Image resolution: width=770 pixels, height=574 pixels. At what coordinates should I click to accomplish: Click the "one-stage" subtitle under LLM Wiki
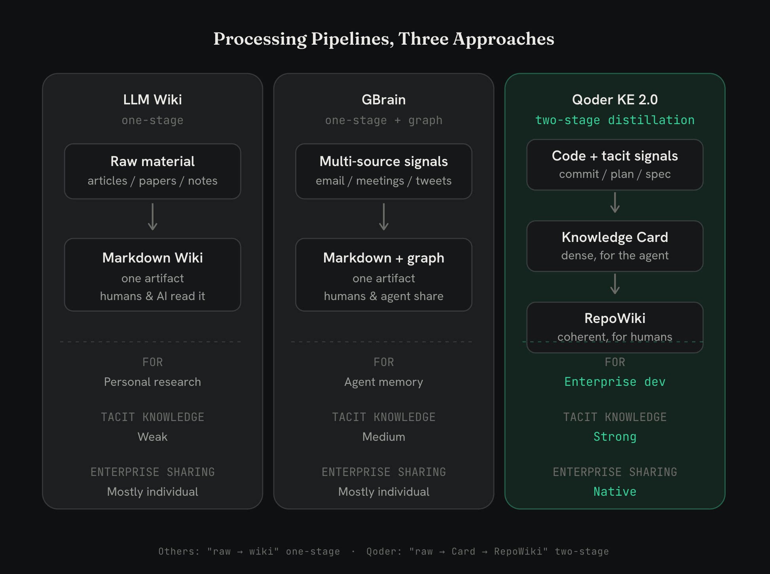tap(152, 120)
